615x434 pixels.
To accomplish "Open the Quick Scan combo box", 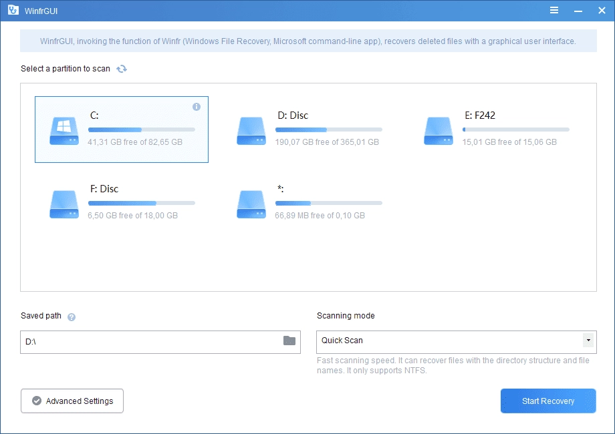I will click(x=457, y=342).
